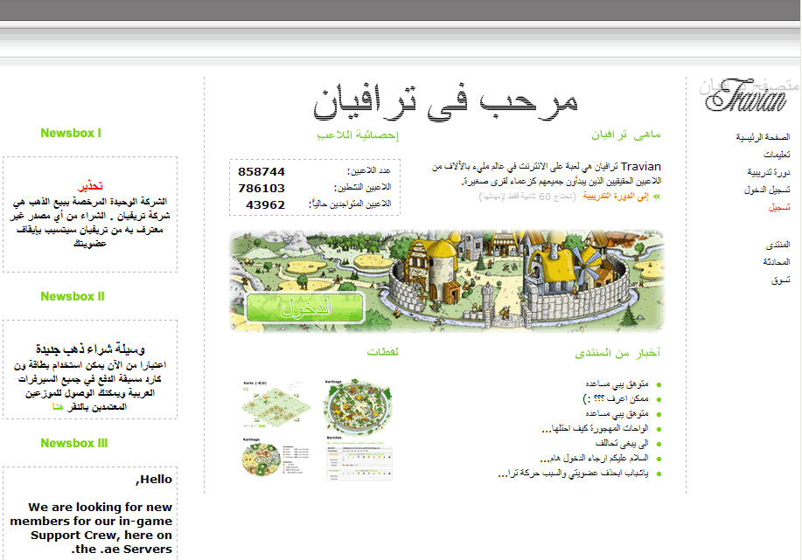Click the village banner illustration
The width and height of the screenshot is (802, 560).
tap(447, 280)
